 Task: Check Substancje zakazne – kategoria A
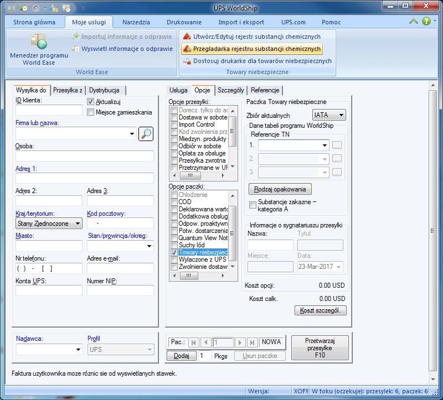(253, 205)
